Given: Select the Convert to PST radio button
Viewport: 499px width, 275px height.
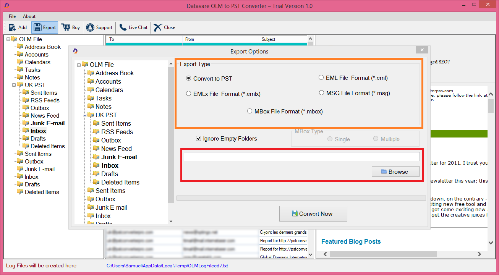Looking at the screenshot, I should pyautogui.click(x=188, y=78).
